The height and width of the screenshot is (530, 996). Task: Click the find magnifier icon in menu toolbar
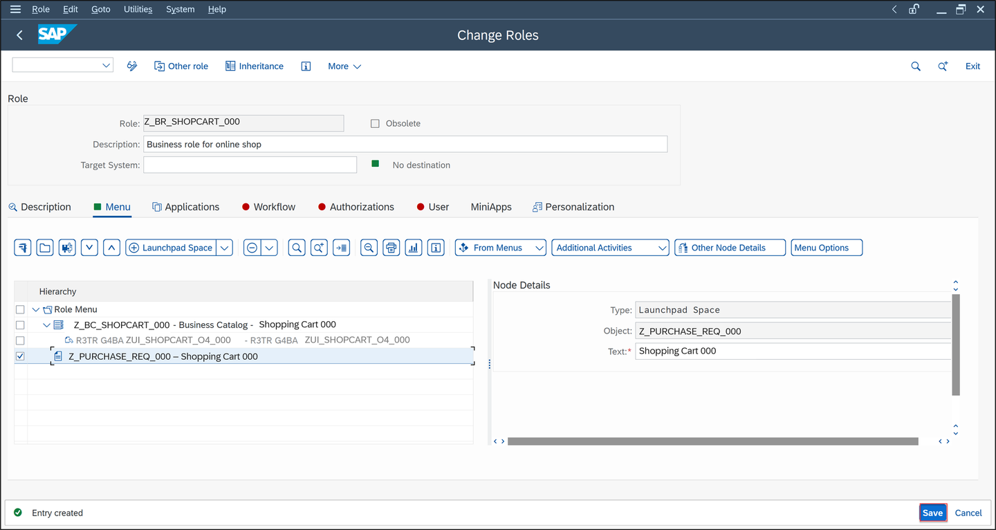pyautogui.click(x=297, y=248)
